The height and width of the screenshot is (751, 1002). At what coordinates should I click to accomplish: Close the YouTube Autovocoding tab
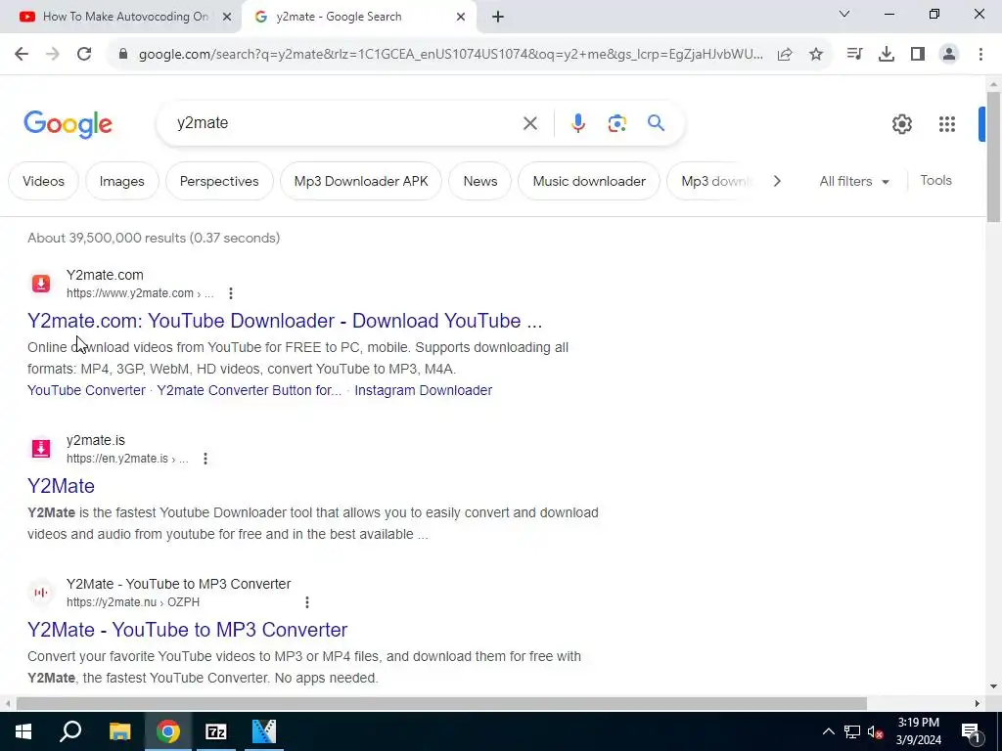click(x=227, y=18)
